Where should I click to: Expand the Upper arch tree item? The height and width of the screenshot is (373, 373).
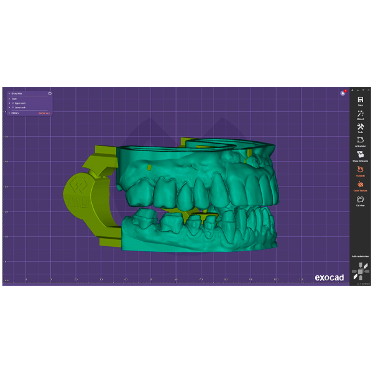click(x=9, y=103)
